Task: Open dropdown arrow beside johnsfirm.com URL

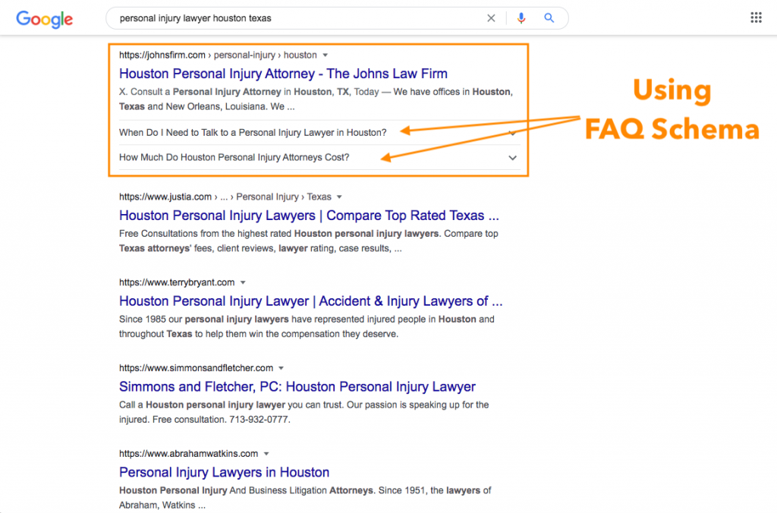Action: click(325, 55)
